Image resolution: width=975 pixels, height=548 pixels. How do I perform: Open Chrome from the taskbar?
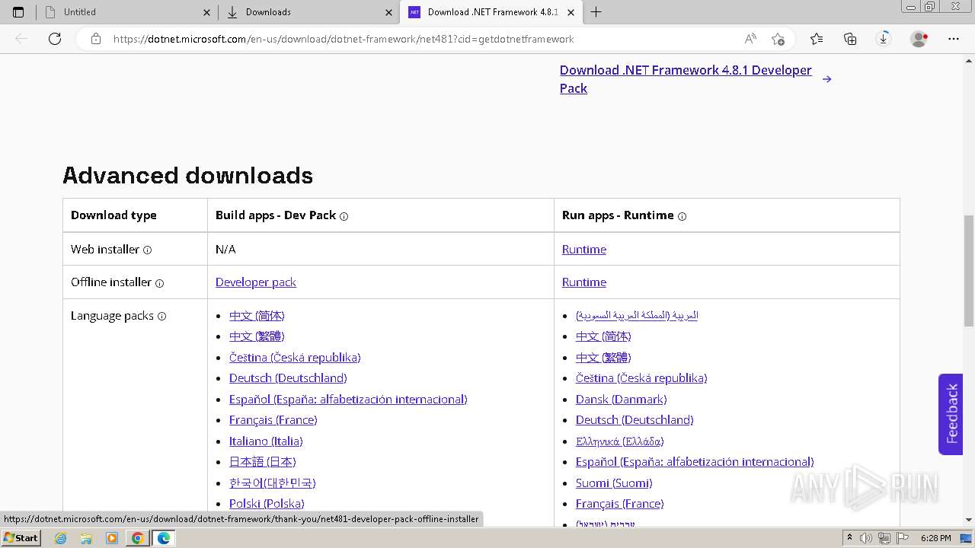[x=138, y=538]
